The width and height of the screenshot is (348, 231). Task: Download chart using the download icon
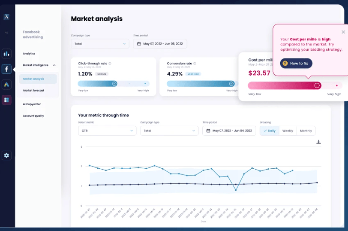318,142
